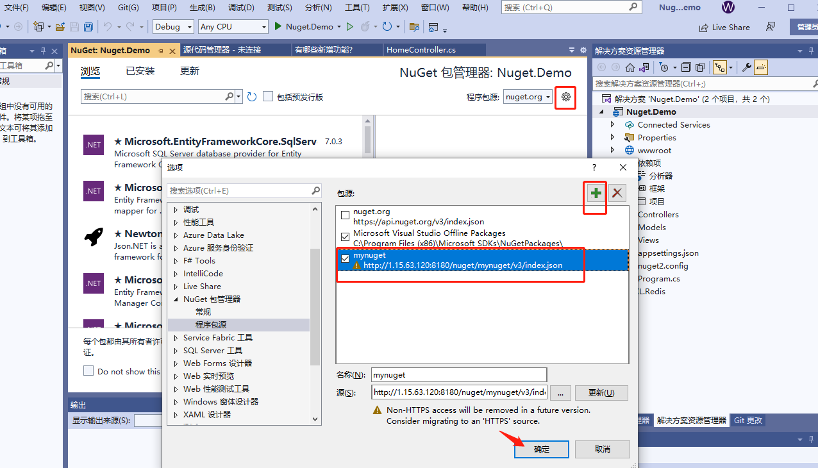This screenshot has width=818, height=468.
Task: Click the Live Share icon
Action: [x=704, y=27]
